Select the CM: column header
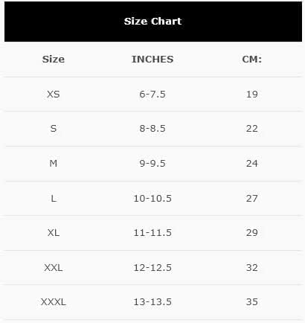This screenshot has height=323, width=305. click(x=252, y=60)
